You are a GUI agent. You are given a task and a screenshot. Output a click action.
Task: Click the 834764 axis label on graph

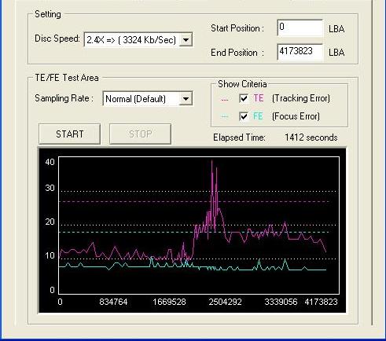pyautogui.click(x=113, y=302)
